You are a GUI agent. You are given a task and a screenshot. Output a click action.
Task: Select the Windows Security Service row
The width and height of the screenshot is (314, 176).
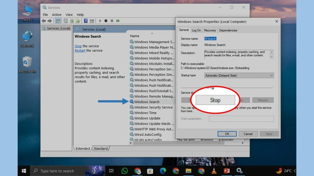[152, 107]
